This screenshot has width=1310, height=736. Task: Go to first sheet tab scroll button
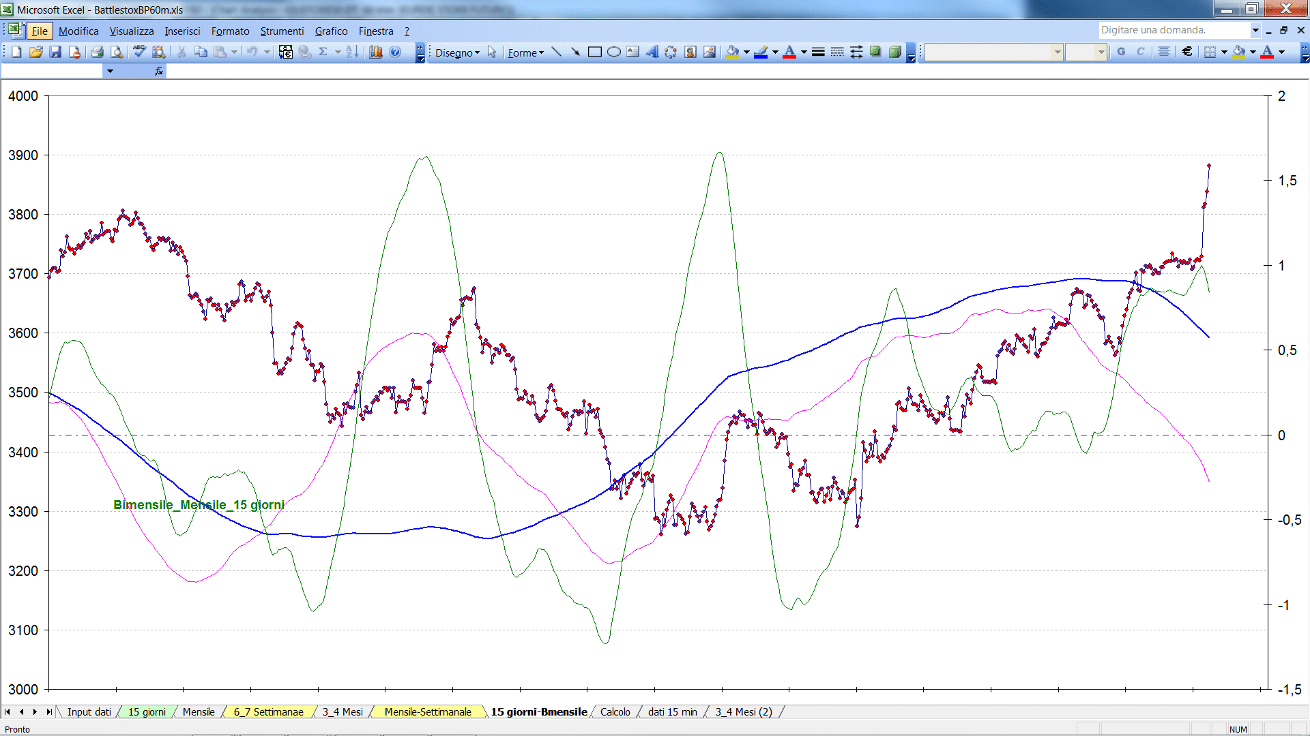click(x=8, y=711)
